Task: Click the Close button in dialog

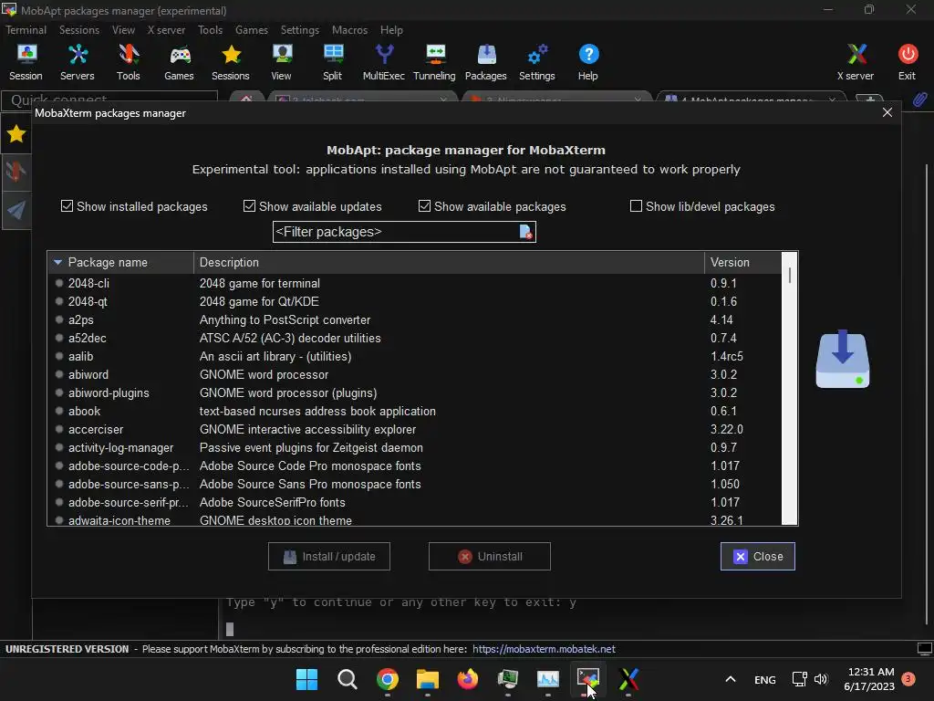Action: tap(758, 556)
